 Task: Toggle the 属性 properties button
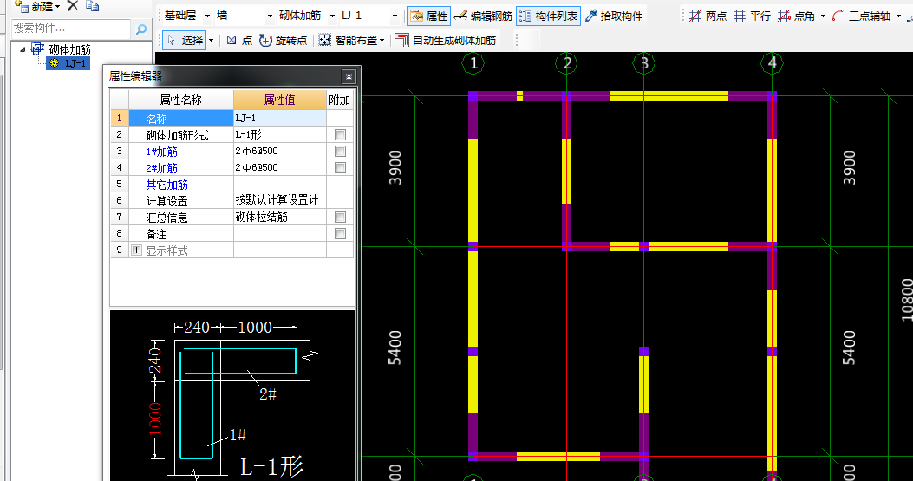(428, 16)
